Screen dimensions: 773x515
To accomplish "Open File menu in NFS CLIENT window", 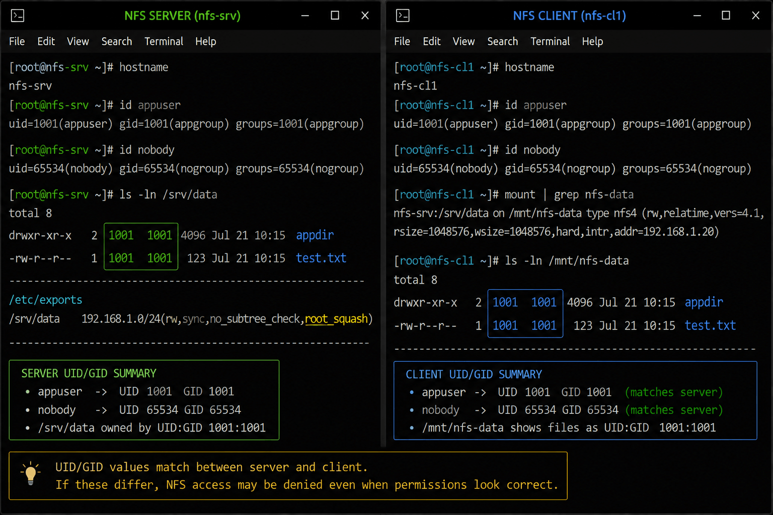I will [402, 41].
